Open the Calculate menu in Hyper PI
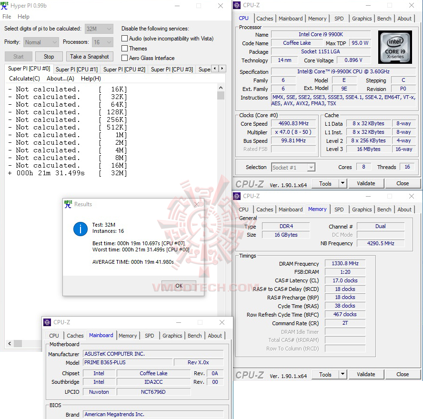 24,79
